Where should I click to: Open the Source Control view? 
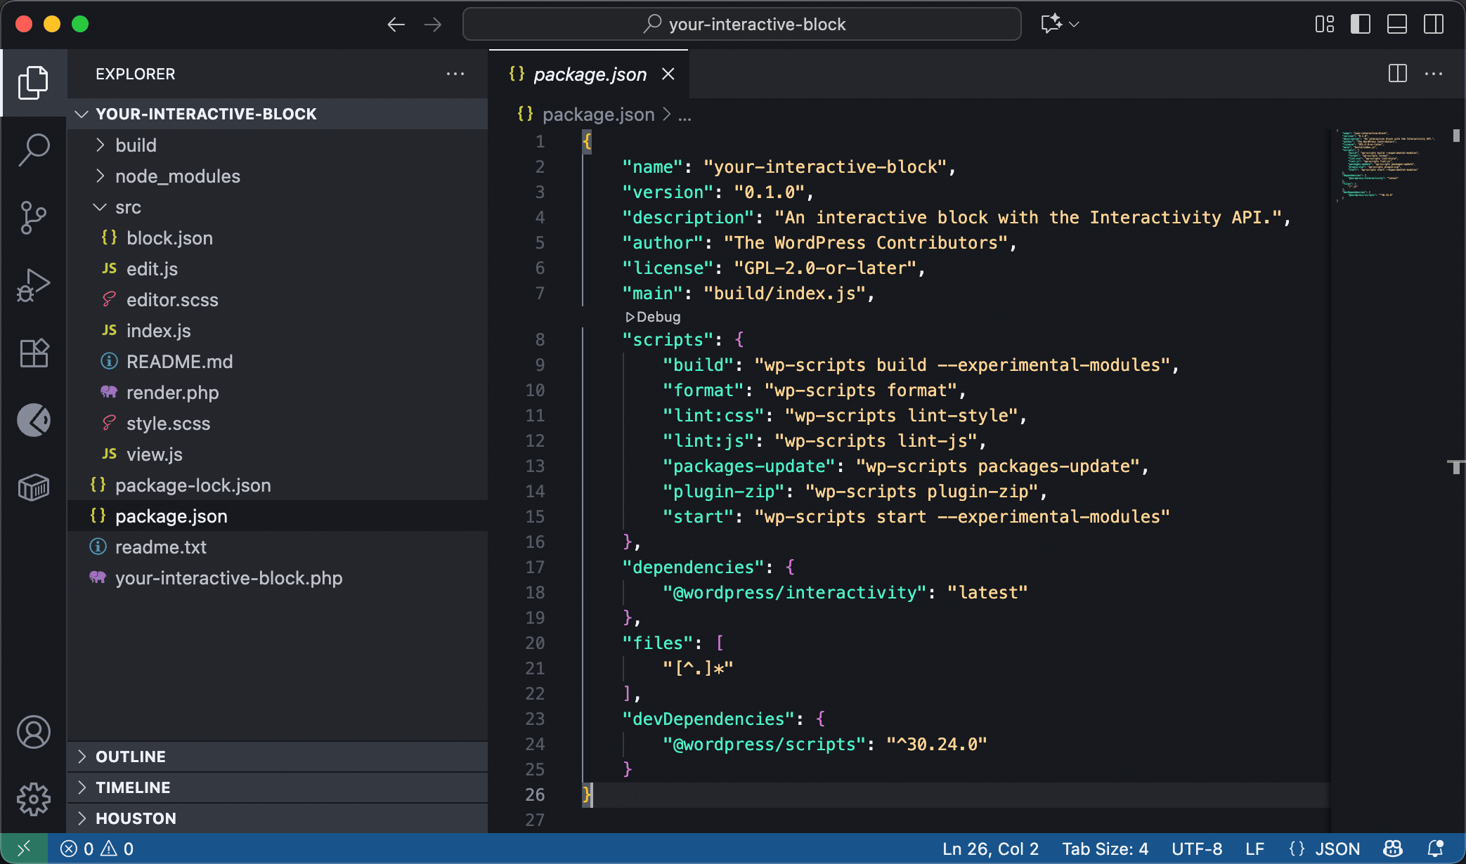coord(33,217)
